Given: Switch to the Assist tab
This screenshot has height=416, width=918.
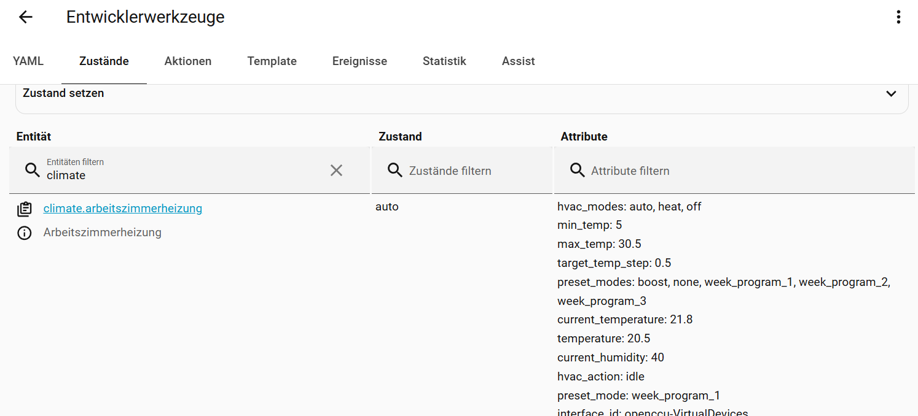Looking at the screenshot, I should click(518, 61).
